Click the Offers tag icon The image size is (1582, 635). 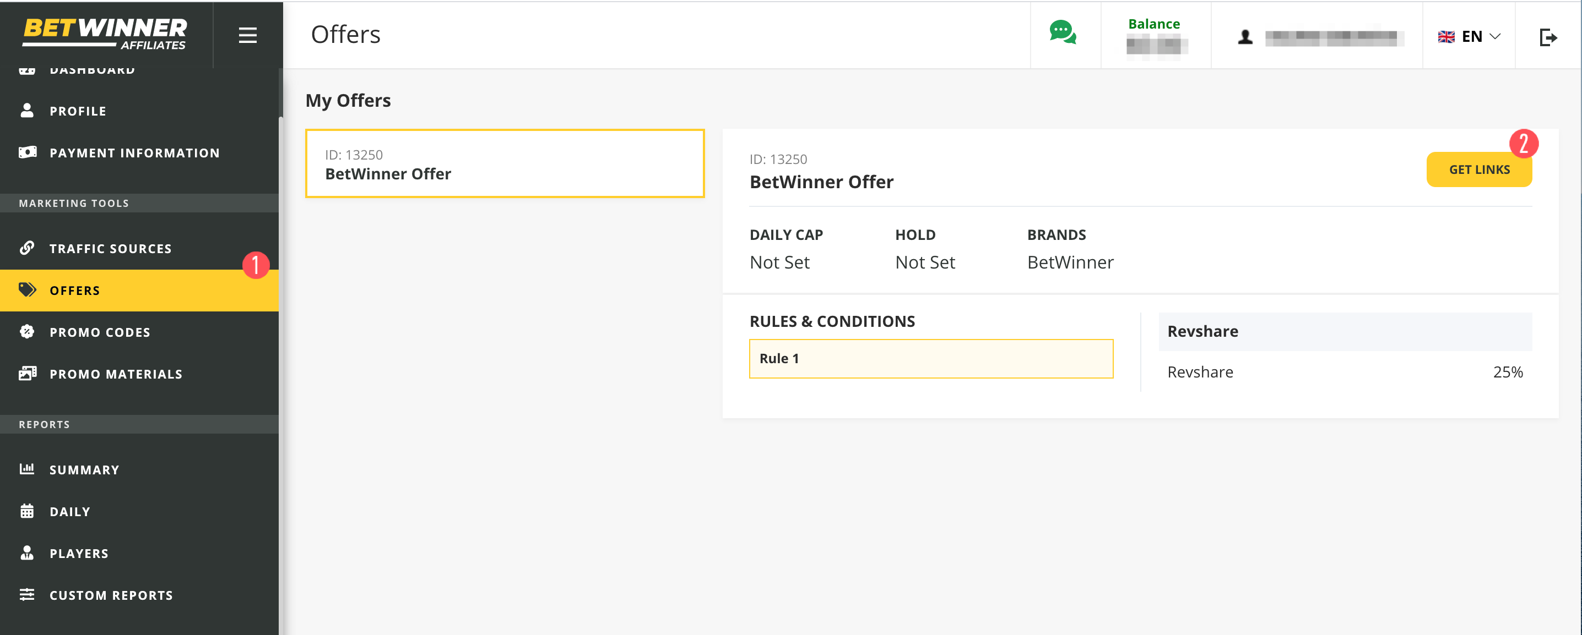(x=27, y=289)
